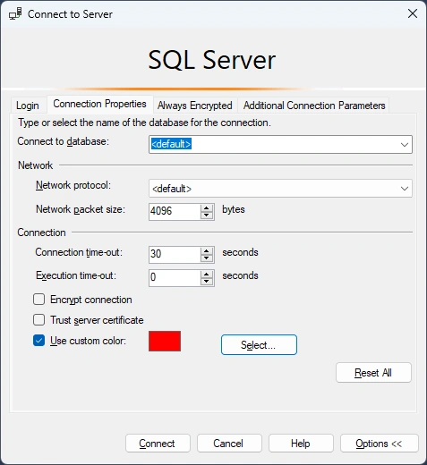
Task: Decrease the network packet size value
Action: [x=207, y=216]
